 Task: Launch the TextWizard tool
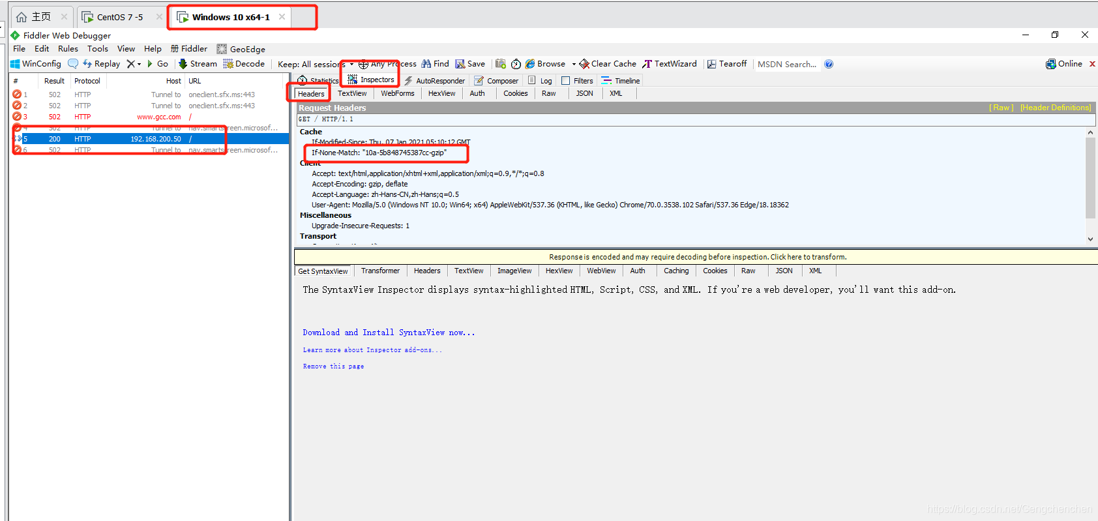coord(670,64)
